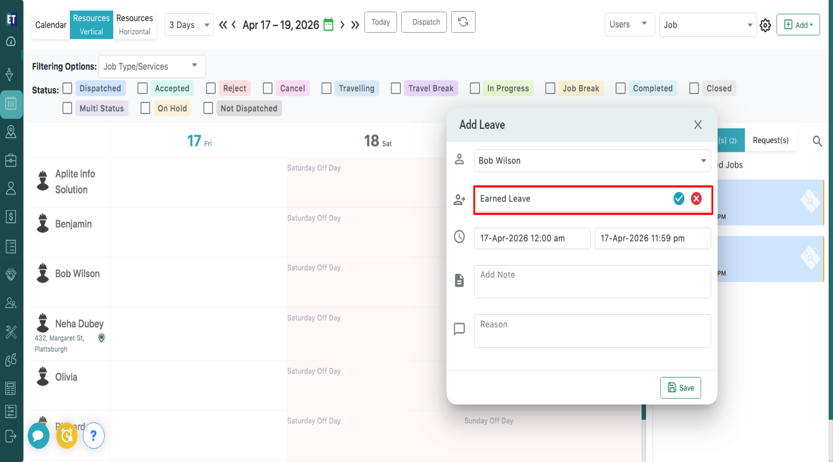Click the search magnifier icon
The height and width of the screenshot is (462, 833).
tap(817, 141)
